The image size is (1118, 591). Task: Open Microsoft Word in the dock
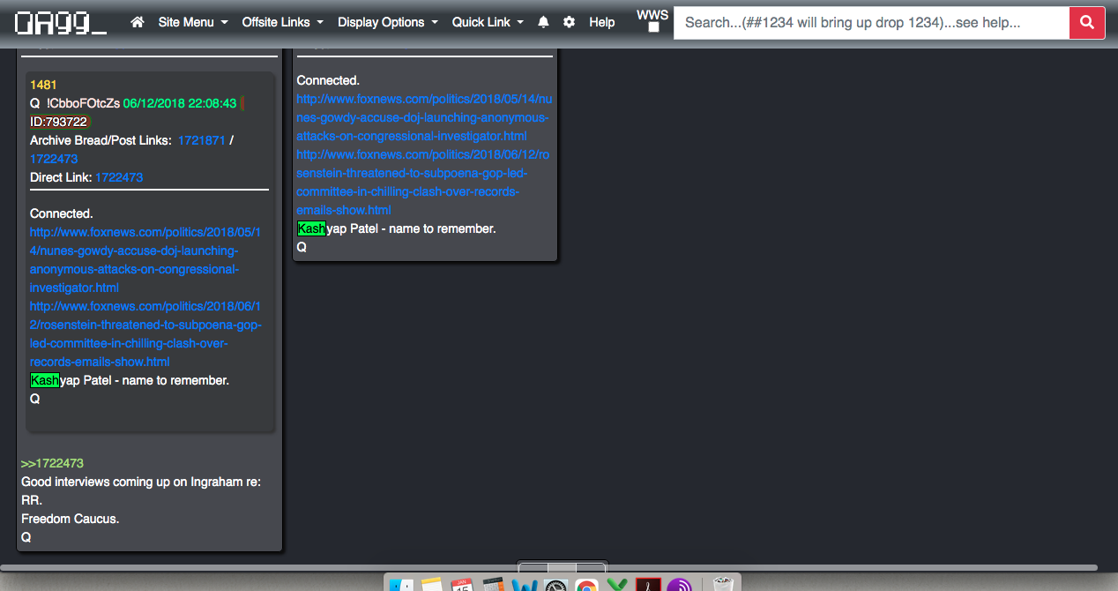tap(525, 586)
